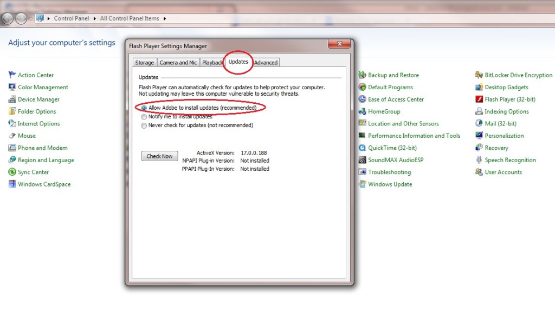
Task: Open Region and Language globe icon
Action: (x=12, y=159)
